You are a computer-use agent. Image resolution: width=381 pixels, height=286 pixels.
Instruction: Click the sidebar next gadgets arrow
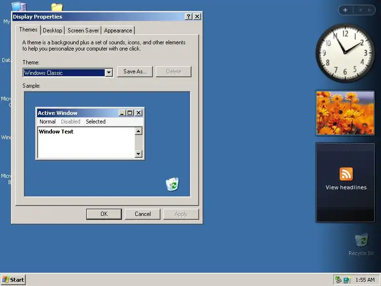coord(370,10)
